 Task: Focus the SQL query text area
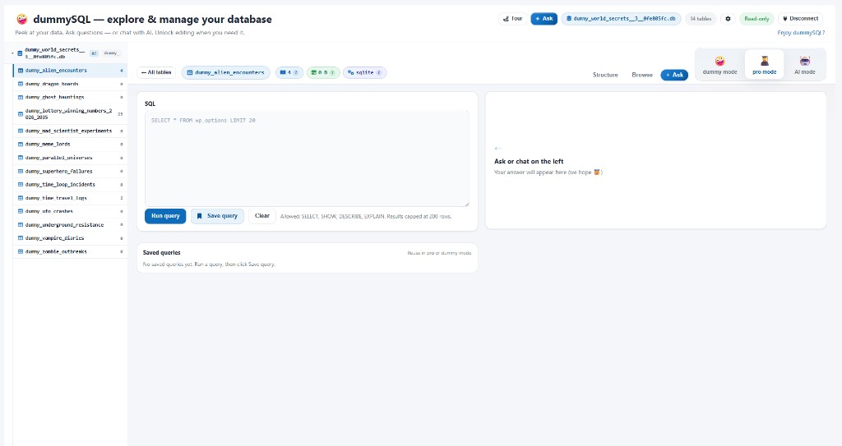[x=307, y=159]
